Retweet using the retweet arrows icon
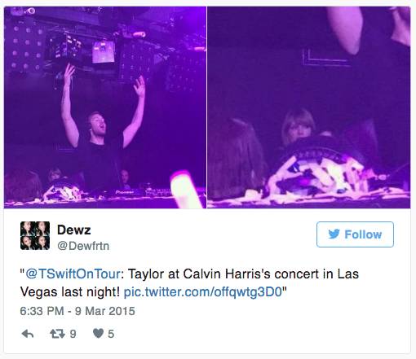 (x=58, y=334)
